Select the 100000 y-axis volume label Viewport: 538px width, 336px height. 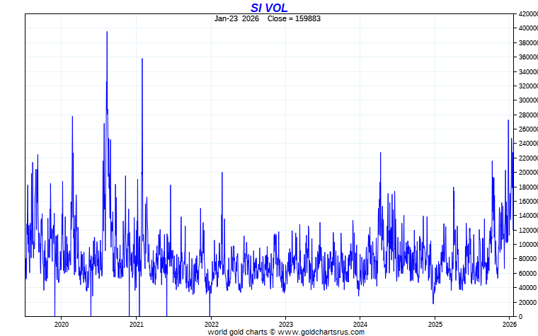[528, 245]
